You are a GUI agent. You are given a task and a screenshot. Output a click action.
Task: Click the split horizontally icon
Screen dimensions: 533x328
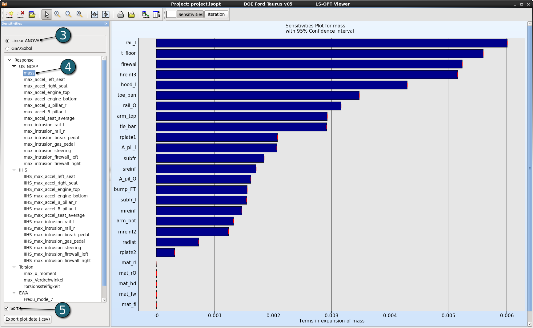106,14
